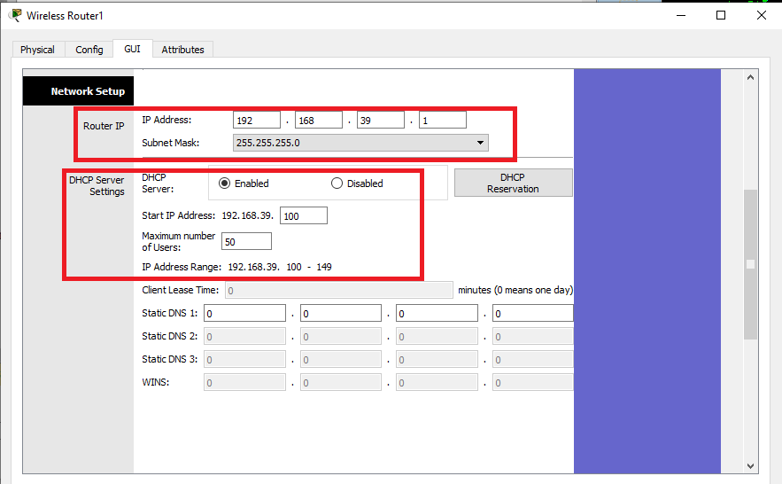This screenshot has height=484, width=782.
Task: Open the Attributes tab
Action: [182, 50]
